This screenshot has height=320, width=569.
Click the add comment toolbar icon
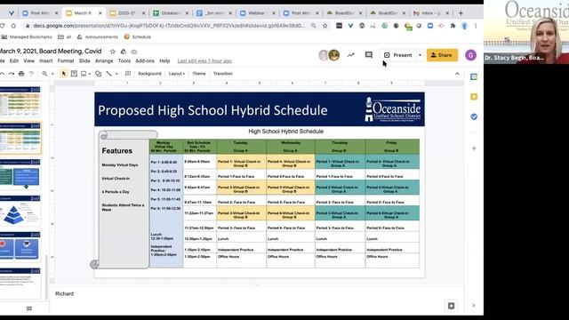(x=128, y=74)
